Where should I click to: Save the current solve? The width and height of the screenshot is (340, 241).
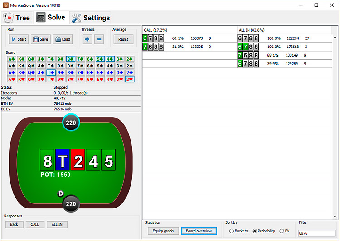coord(40,39)
